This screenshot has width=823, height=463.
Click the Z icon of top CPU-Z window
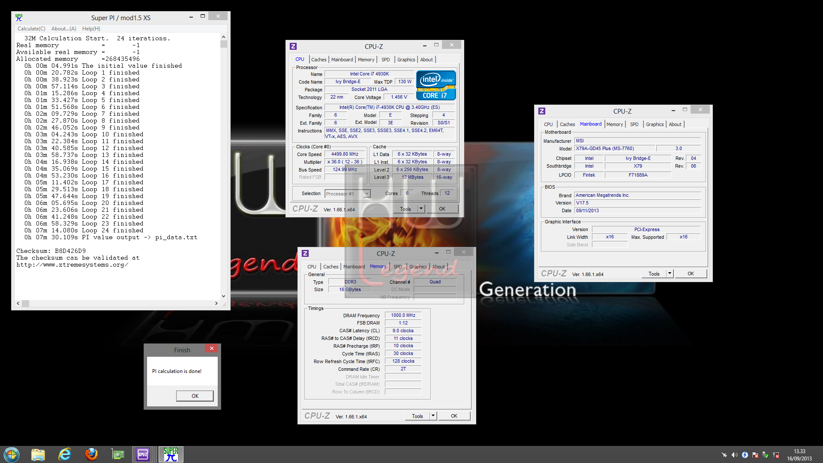click(x=293, y=46)
